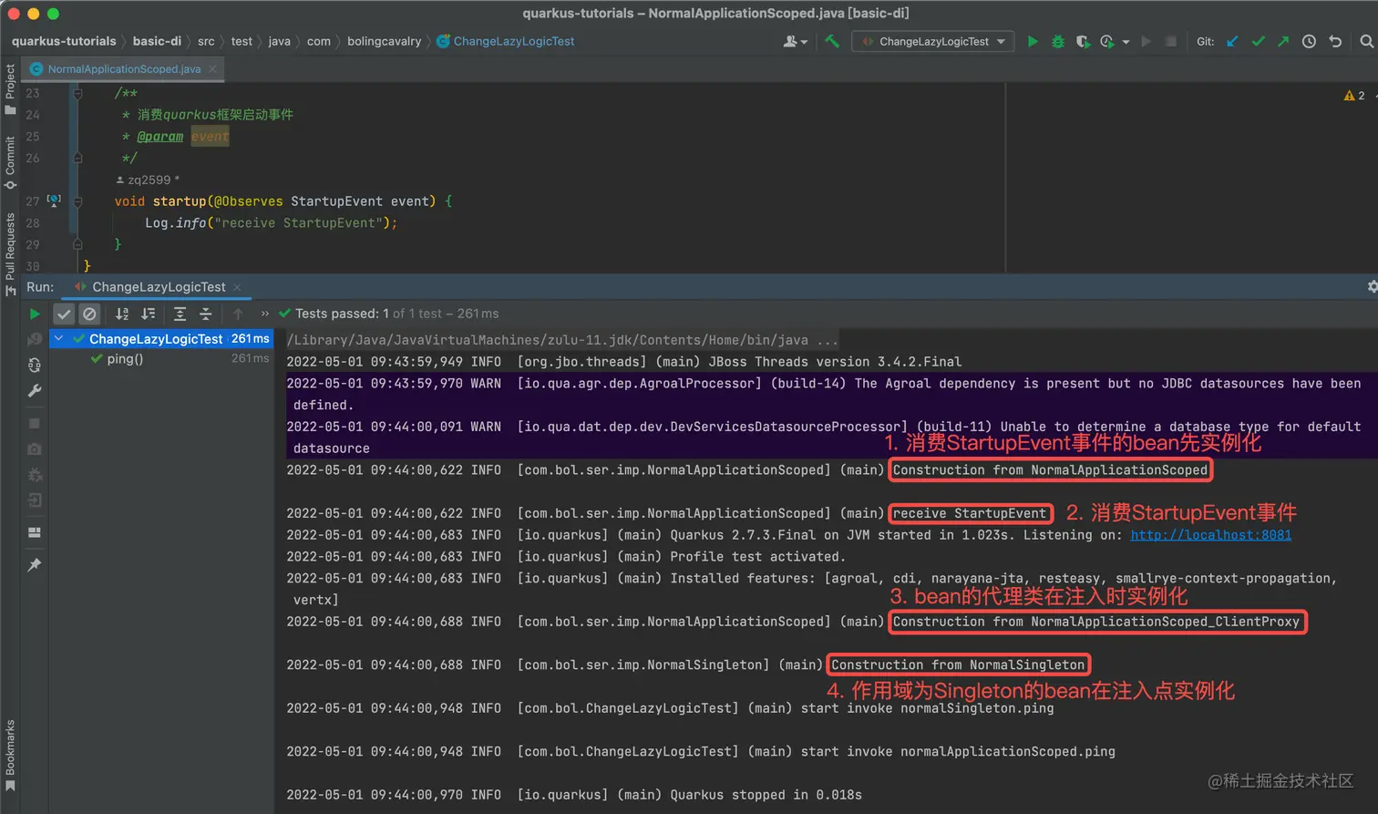
Task: Open Search Everywhere magnifier icon
Action: pyautogui.click(x=1366, y=41)
